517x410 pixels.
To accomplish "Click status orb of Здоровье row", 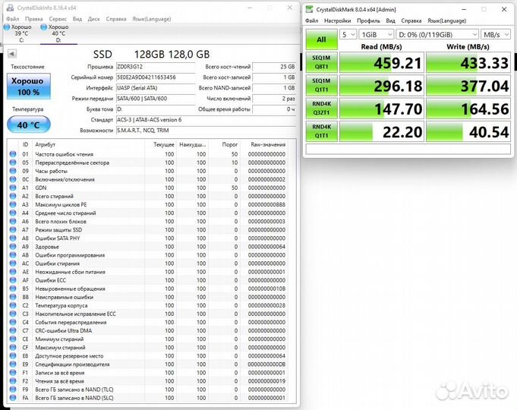I will pos(13,247).
